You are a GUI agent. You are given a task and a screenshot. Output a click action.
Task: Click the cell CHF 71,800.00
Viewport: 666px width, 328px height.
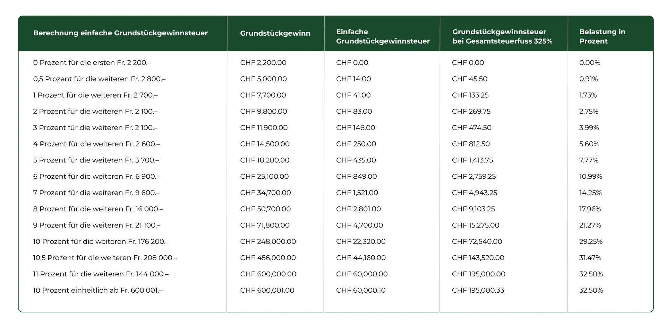point(265,225)
